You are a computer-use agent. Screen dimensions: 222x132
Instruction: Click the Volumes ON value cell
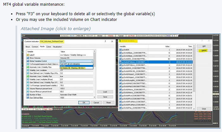(x=76, y=58)
